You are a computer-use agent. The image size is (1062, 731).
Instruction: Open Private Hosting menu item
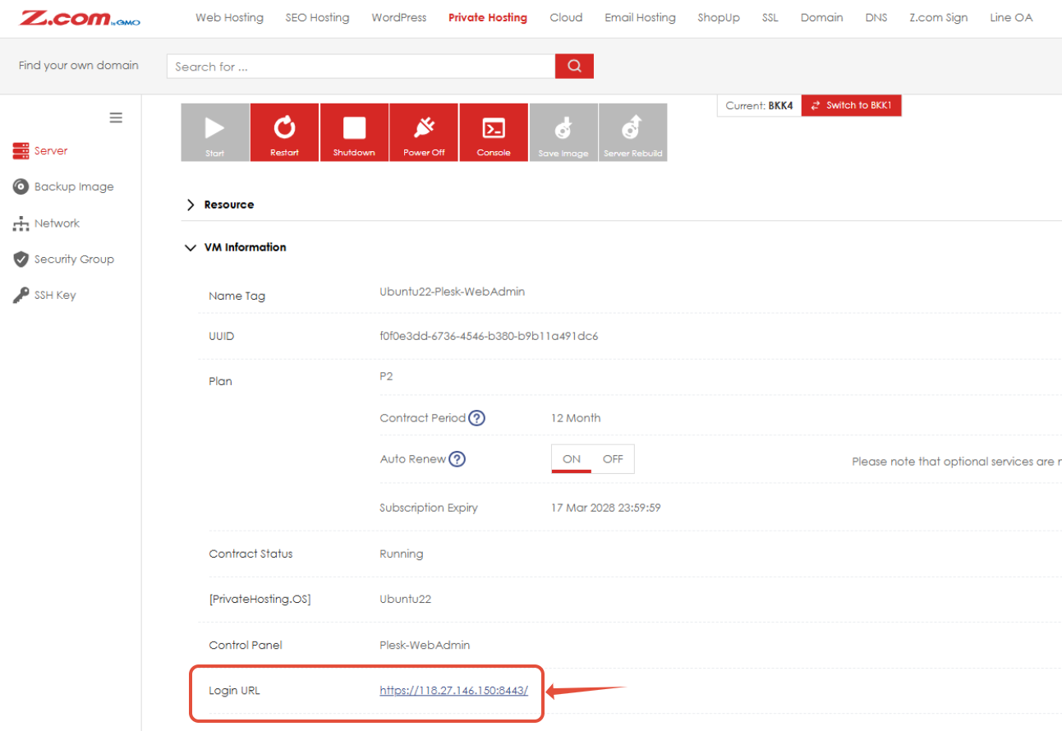coord(488,17)
